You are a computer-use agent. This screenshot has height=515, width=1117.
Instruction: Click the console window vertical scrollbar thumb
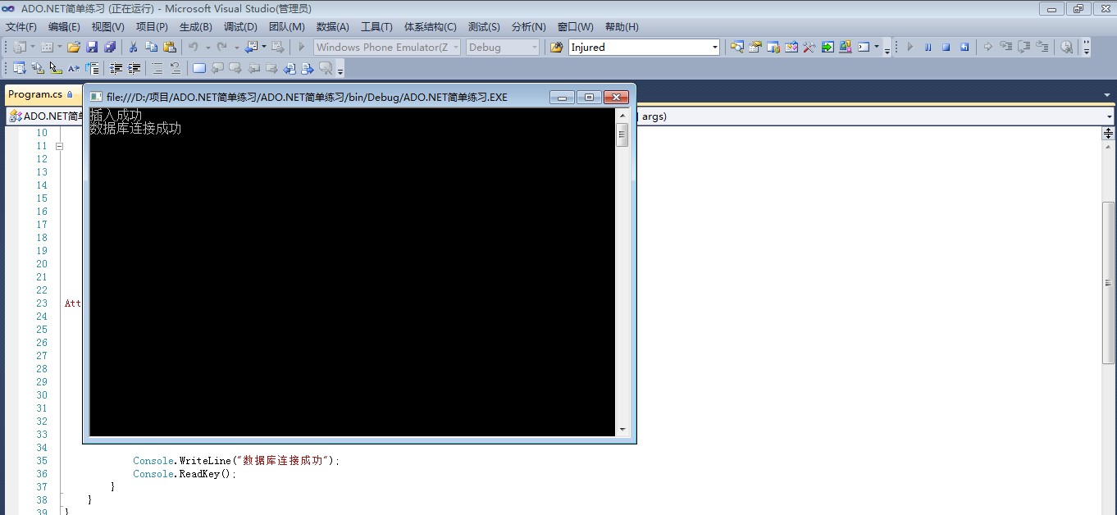[622, 134]
